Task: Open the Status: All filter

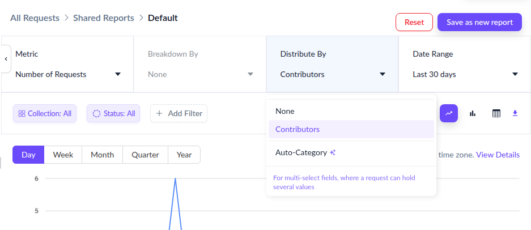Action: tap(113, 113)
